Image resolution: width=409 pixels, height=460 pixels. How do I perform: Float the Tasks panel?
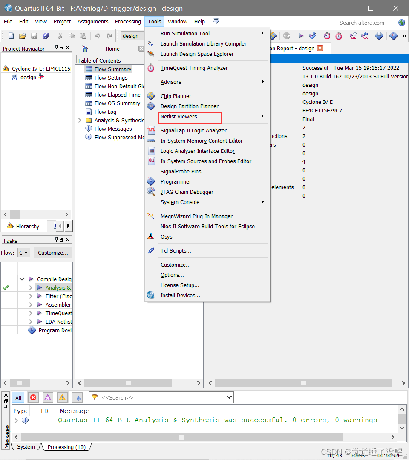click(62, 239)
